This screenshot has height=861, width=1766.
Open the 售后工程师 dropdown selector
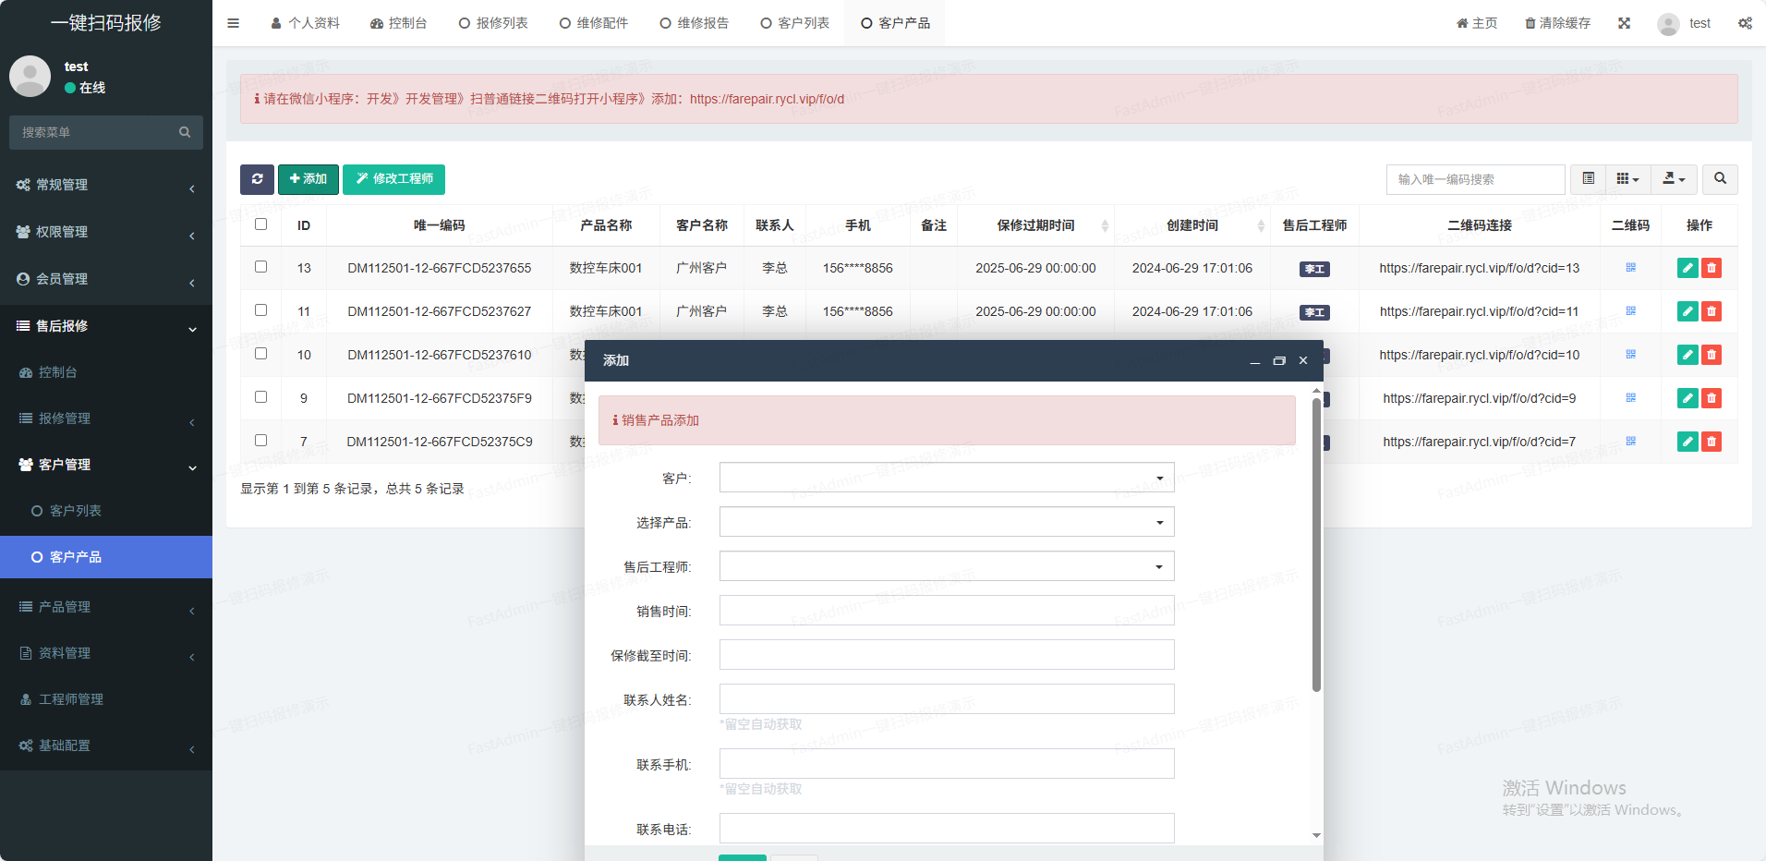[x=946, y=566]
